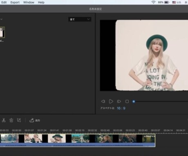Click the video preview image
The width and height of the screenshot is (188, 156).
tap(144, 55)
